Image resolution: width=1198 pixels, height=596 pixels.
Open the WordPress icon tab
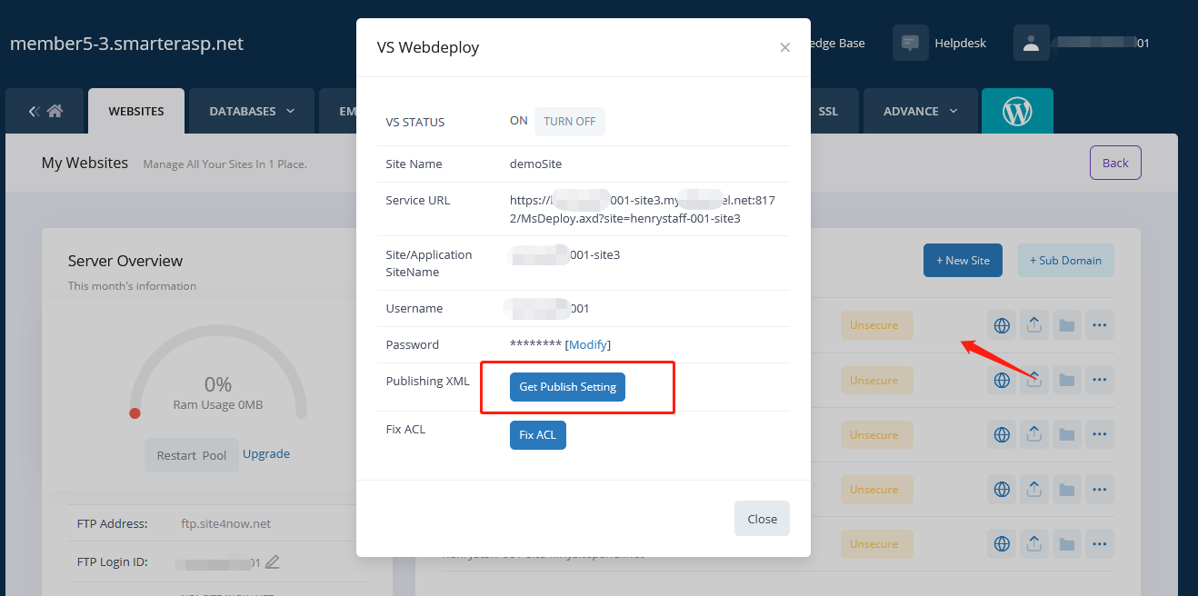tap(1017, 111)
